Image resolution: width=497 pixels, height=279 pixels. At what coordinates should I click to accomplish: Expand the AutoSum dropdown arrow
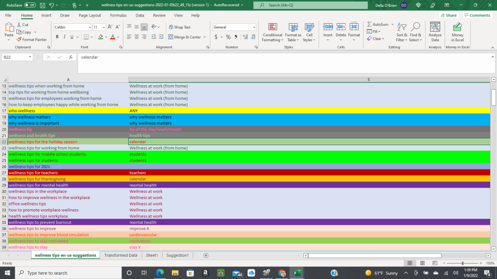[x=391, y=24]
